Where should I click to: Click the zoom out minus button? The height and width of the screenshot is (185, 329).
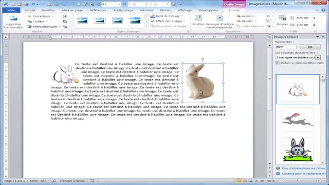pos(282,180)
